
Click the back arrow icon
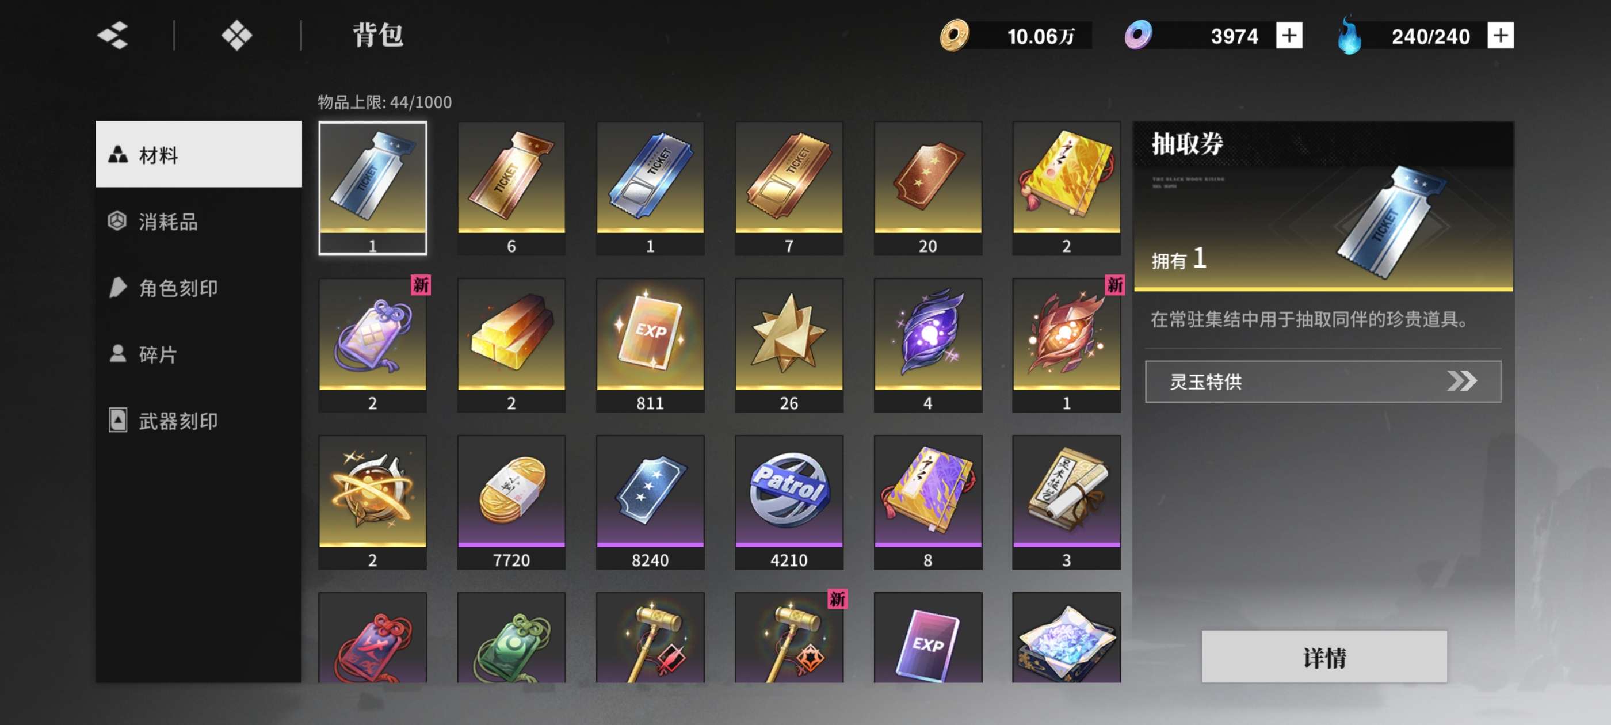pos(113,36)
